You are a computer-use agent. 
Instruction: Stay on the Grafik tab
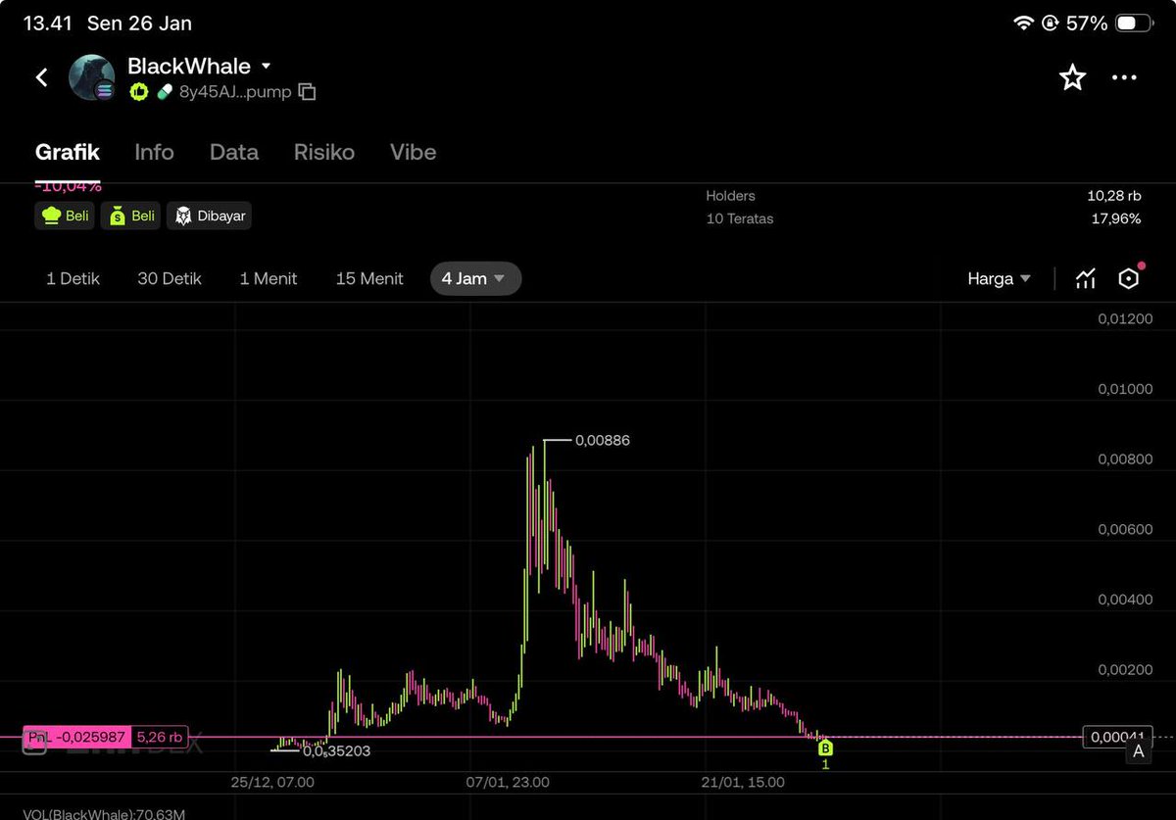click(x=68, y=152)
